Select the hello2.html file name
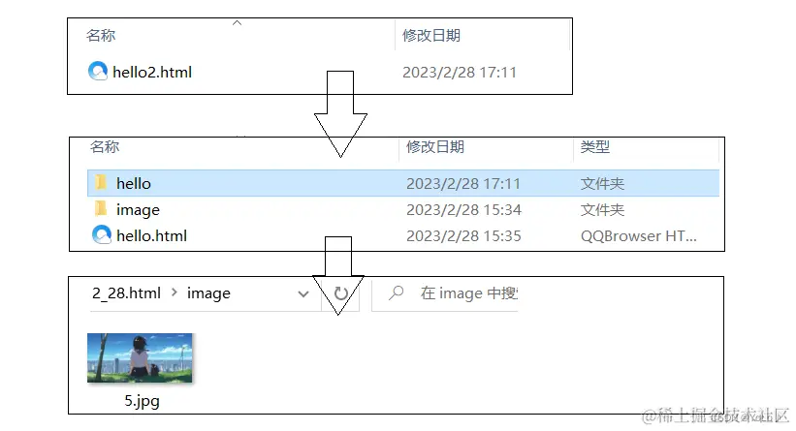This screenshot has height=431, width=796. (152, 72)
